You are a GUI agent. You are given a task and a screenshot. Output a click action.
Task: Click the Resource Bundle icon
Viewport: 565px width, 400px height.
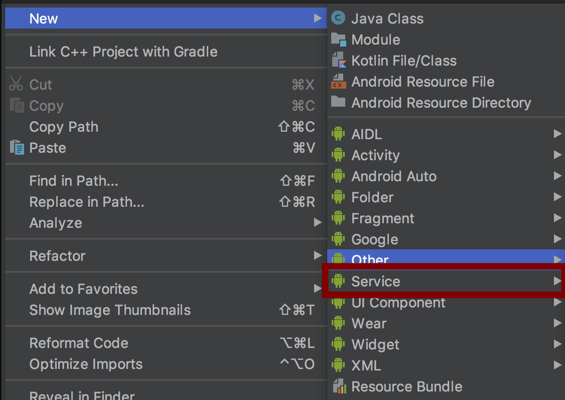tap(339, 386)
